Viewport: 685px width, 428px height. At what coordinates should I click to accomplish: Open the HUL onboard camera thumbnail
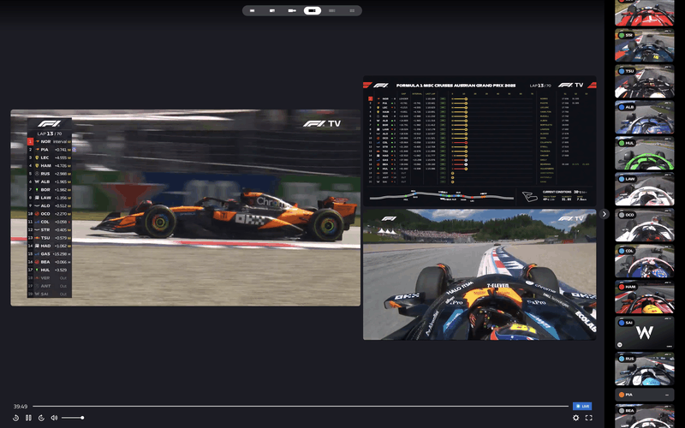point(645,153)
